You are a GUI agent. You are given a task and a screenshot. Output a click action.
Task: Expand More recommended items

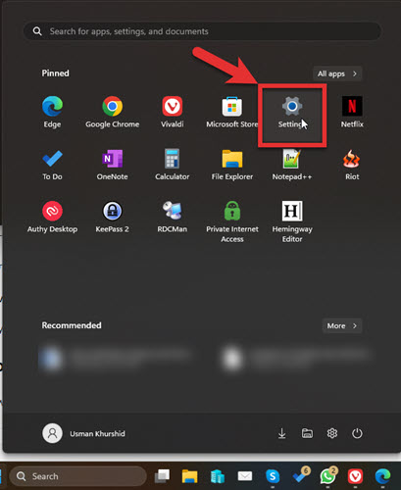(x=342, y=325)
